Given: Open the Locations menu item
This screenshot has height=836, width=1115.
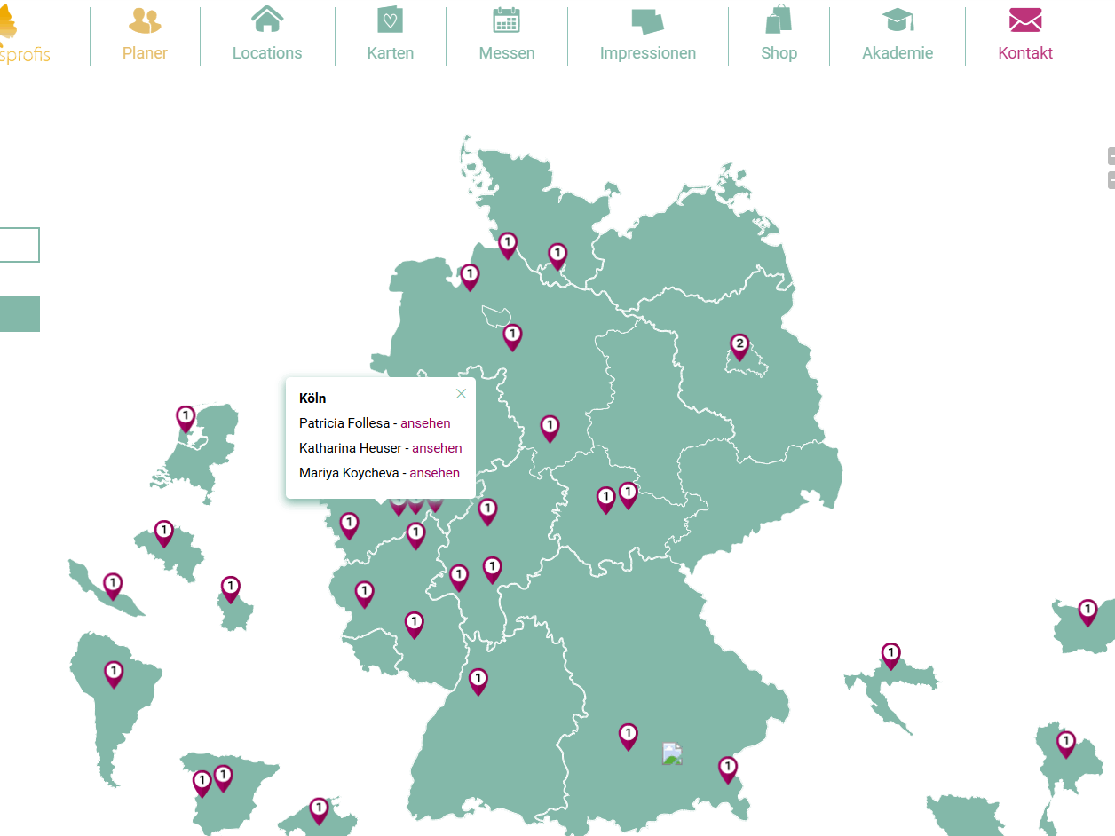Looking at the screenshot, I should (267, 53).
